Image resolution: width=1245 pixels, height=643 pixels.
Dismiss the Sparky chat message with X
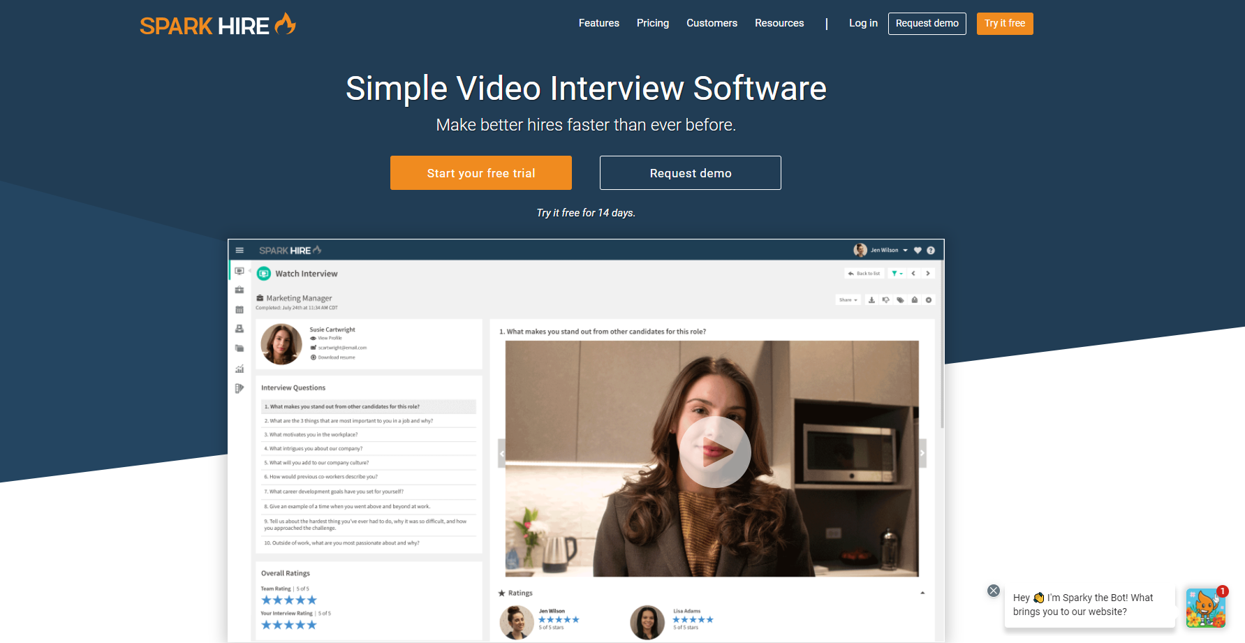pyautogui.click(x=994, y=591)
